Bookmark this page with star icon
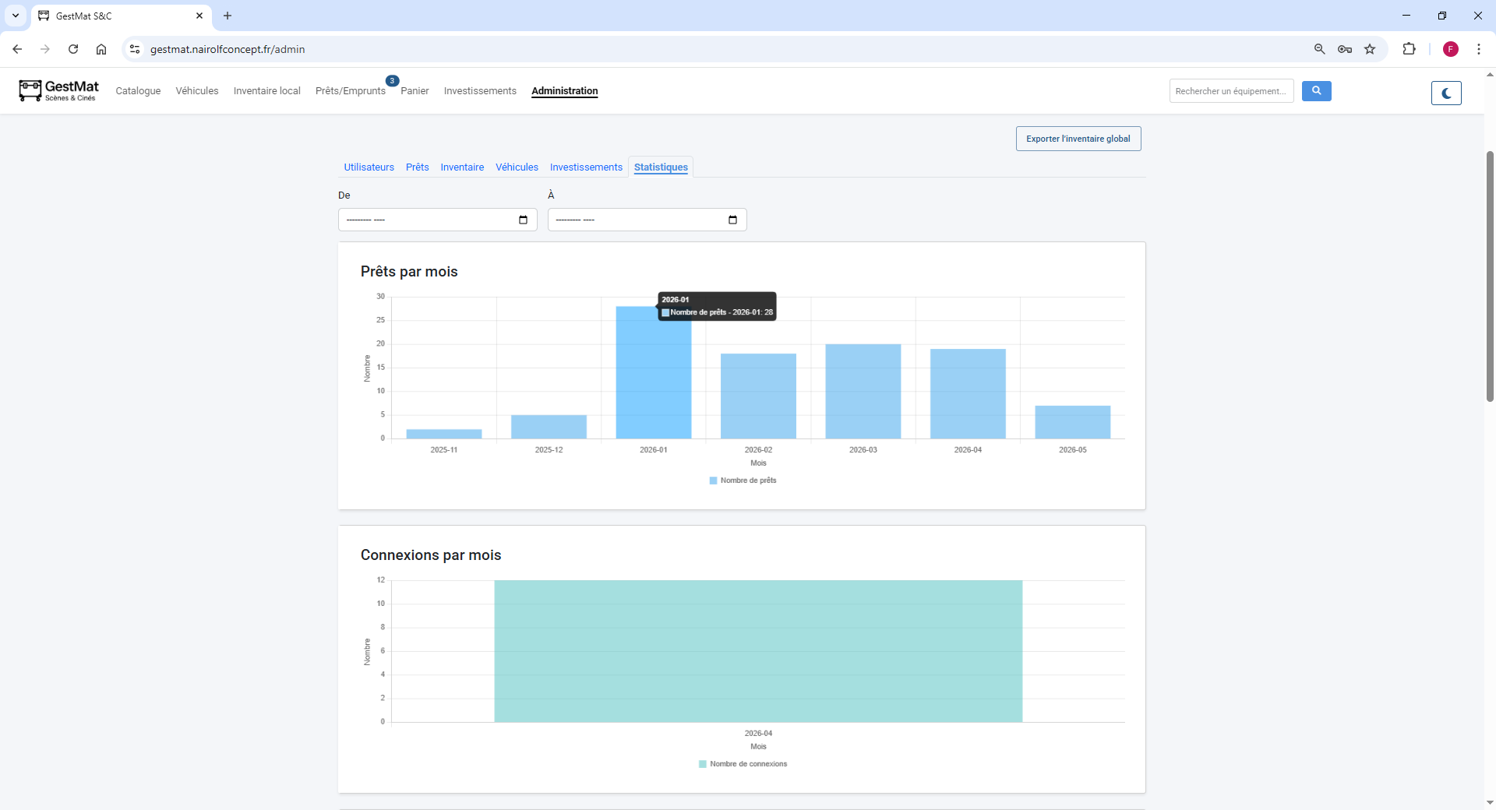The image size is (1496, 810). 1370,49
